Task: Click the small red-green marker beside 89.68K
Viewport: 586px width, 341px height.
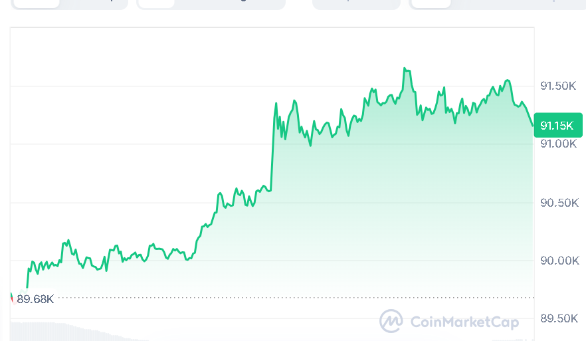Action: tap(11, 297)
